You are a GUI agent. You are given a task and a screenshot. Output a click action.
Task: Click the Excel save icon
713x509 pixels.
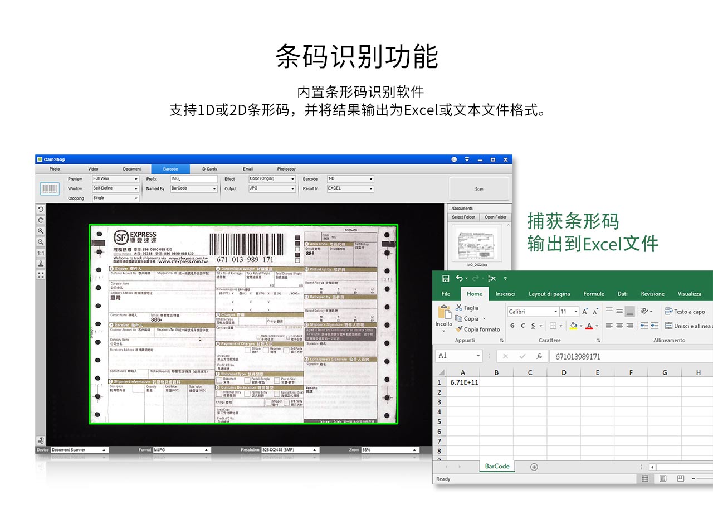tap(445, 278)
